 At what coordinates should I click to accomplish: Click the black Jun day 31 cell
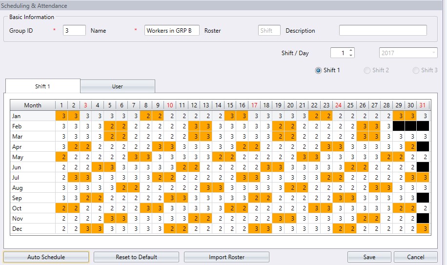pyautogui.click(x=423, y=167)
